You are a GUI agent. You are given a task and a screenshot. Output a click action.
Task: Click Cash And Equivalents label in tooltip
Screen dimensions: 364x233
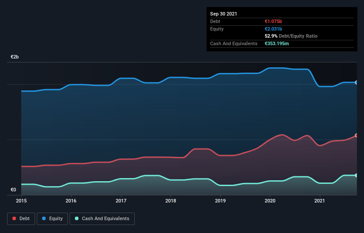pos(234,43)
